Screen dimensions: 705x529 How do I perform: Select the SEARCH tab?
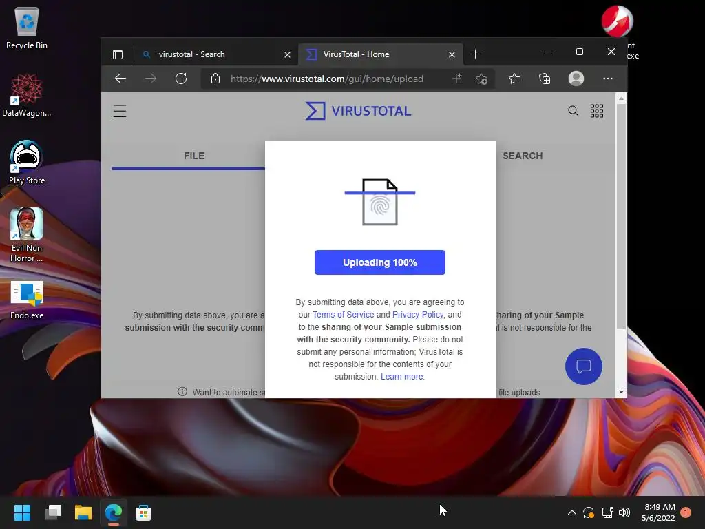[523, 156]
